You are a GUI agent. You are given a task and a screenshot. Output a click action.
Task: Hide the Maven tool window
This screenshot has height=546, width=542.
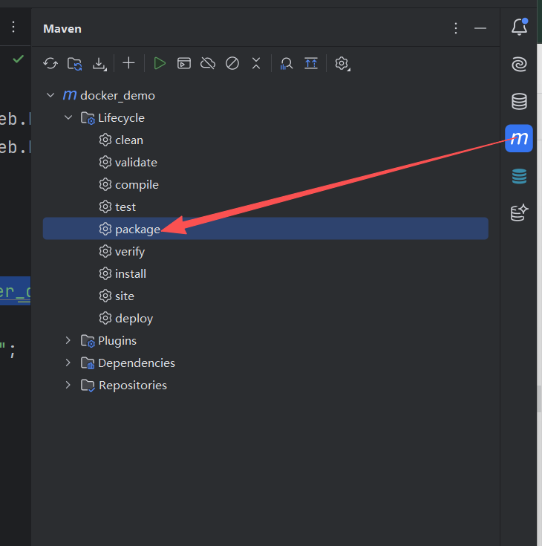[x=480, y=28]
